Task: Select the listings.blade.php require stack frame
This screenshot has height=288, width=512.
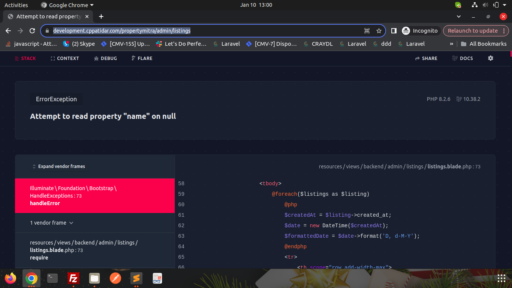Action: [84, 250]
